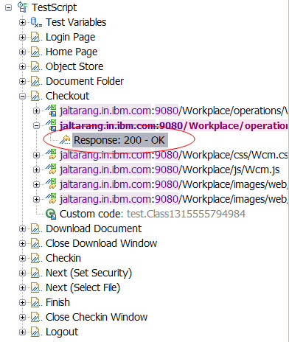This screenshot has width=289, height=342.
Task: Select the Next (Select File) item
Action: (83, 288)
